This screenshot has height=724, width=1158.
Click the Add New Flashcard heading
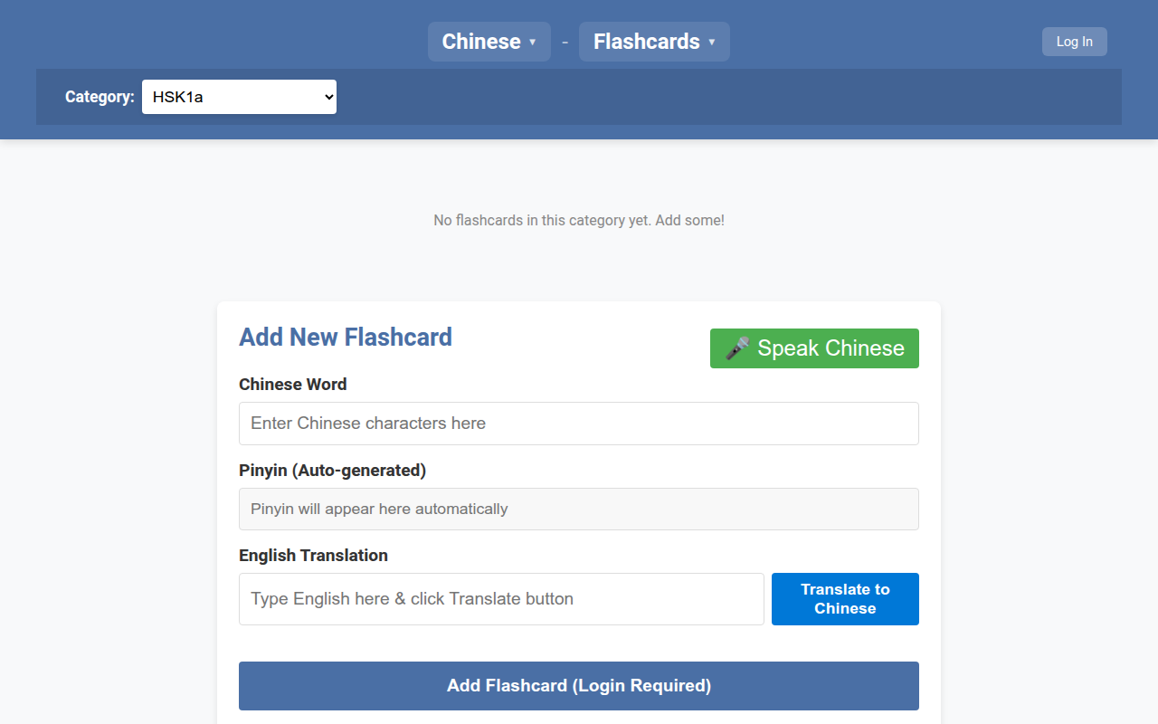point(346,338)
